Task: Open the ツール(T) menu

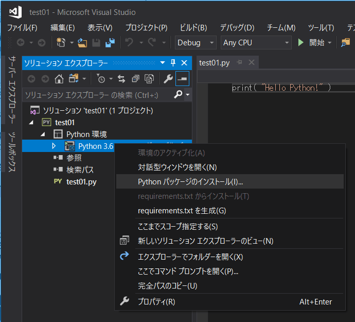Action: pos(321,28)
